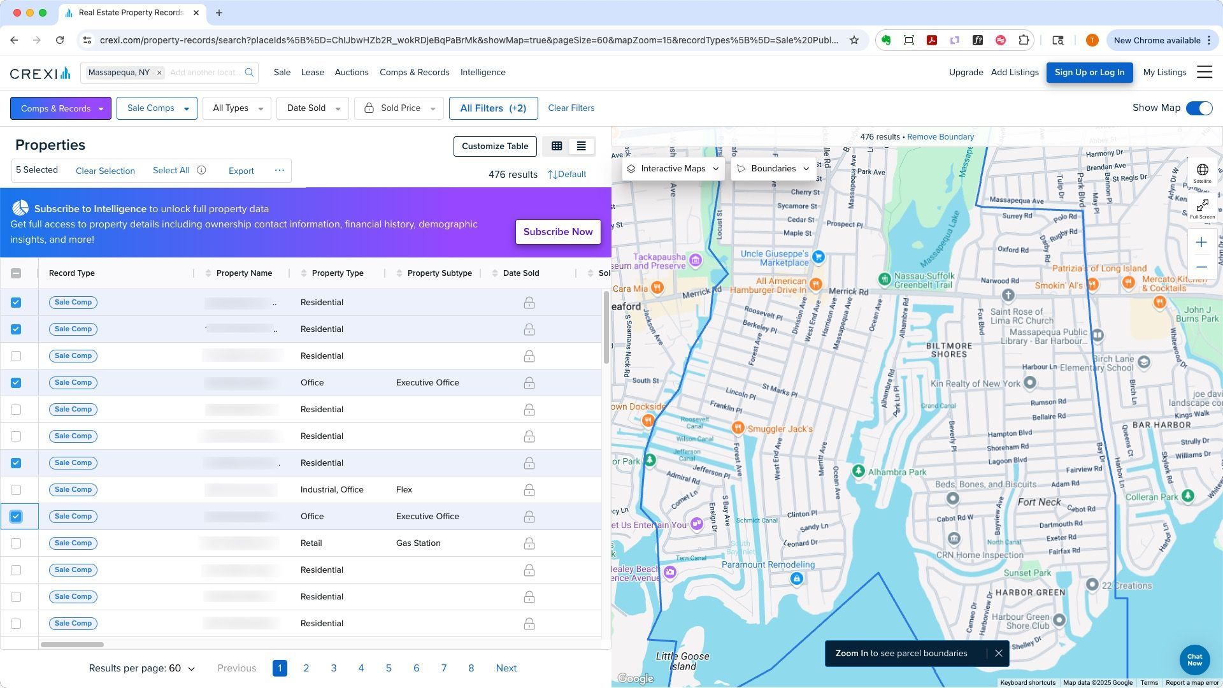Toggle the Show Map switch
This screenshot has width=1223, height=688.
[x=1199, y=108]
